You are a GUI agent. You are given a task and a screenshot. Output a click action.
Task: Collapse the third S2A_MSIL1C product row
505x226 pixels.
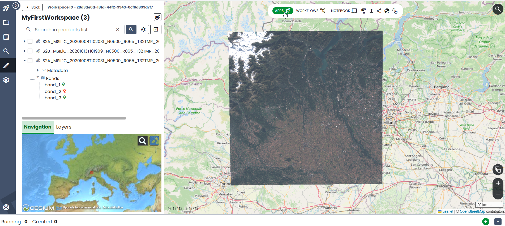pyautogui.click(x=24, y=61)
